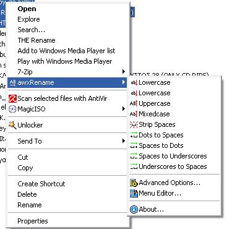
Task: Click the Uppercase icon in awxRename submenu
Action: point(134,103)
